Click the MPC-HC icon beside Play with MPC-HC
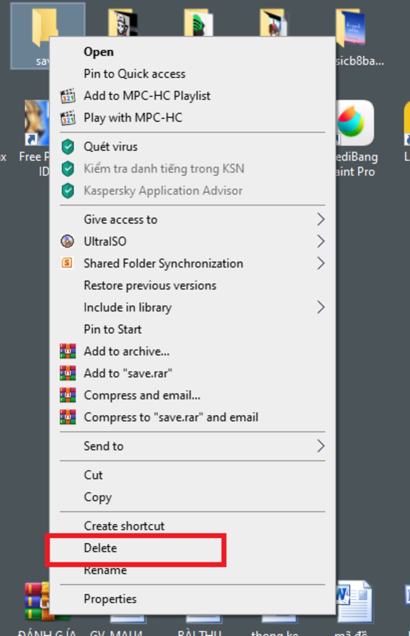This screenshot has width=410, height=636. click(x=68, y=118)
